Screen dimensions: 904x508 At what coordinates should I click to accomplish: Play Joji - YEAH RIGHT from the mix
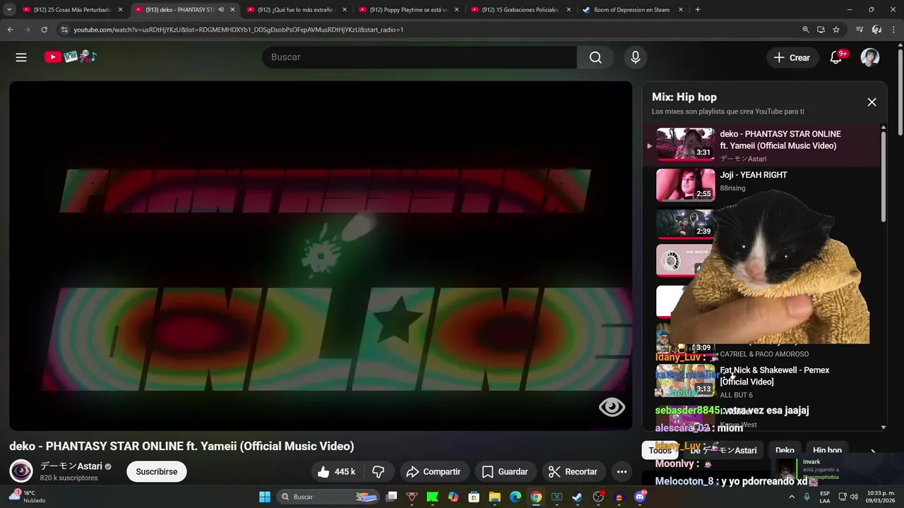754,175
